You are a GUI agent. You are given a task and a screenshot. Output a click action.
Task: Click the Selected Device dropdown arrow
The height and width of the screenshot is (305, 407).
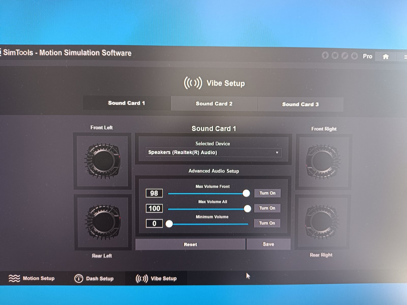coord(277,152)
